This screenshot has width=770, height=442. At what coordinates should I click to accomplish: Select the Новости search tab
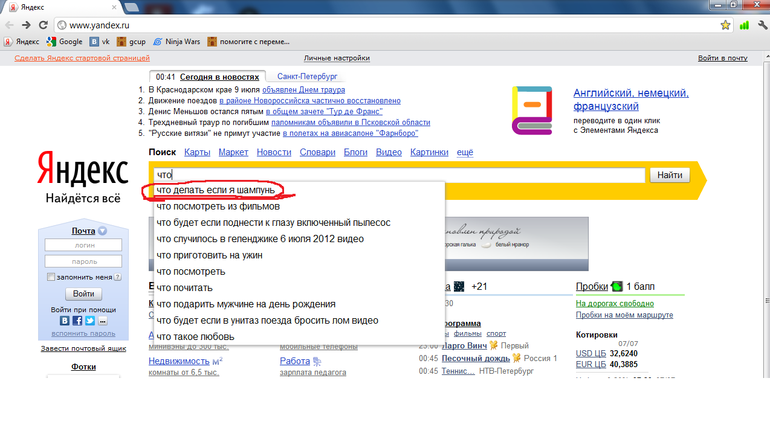coord(274,152)
